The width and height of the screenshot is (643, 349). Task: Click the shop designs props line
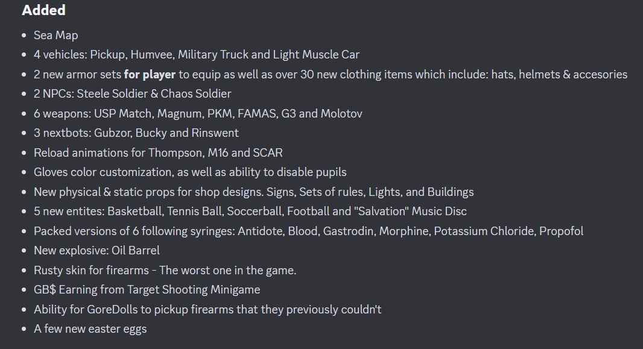[x=253, y=192]
